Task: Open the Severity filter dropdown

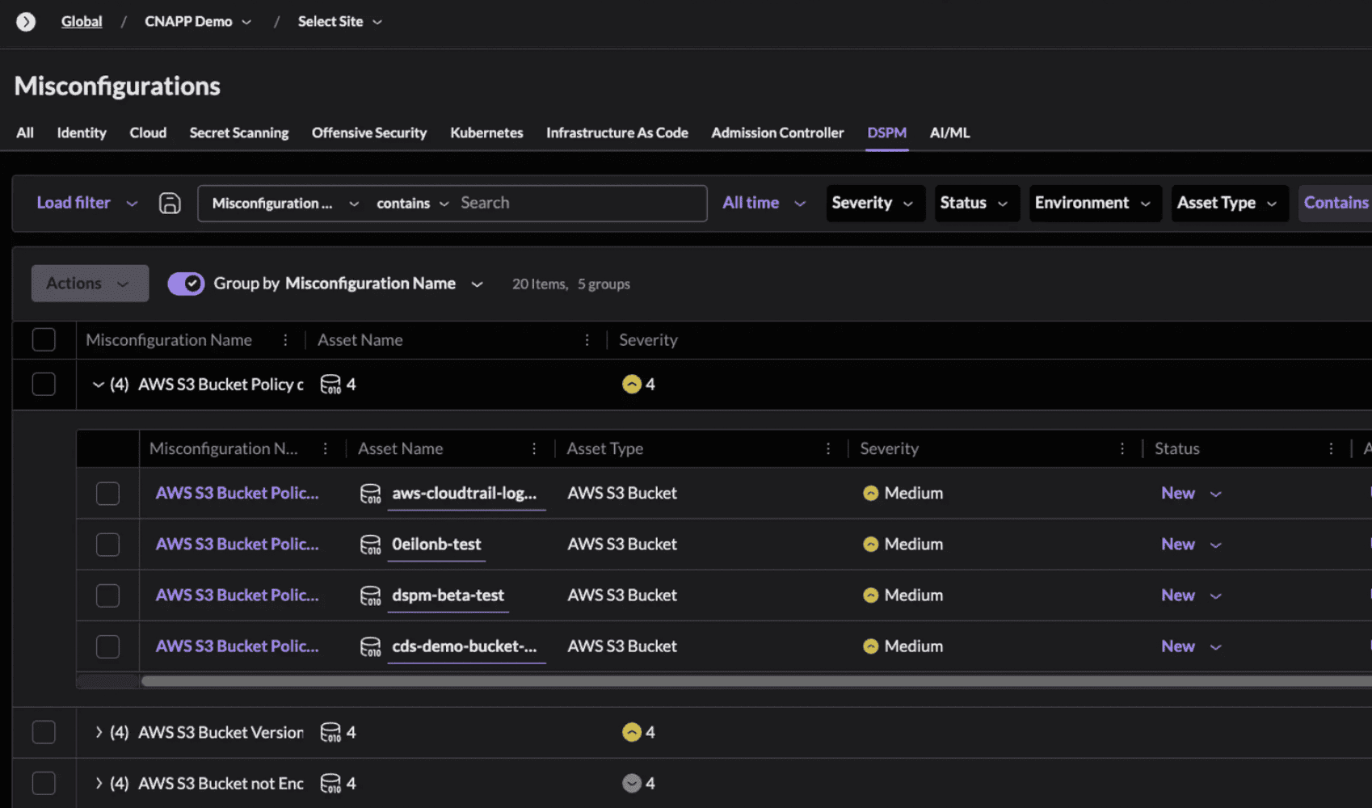Action: pos(875,203)
